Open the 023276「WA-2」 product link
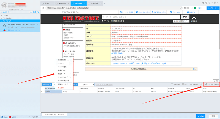The height and width of the screenshot is (119, 220). [x=118, y=53]
